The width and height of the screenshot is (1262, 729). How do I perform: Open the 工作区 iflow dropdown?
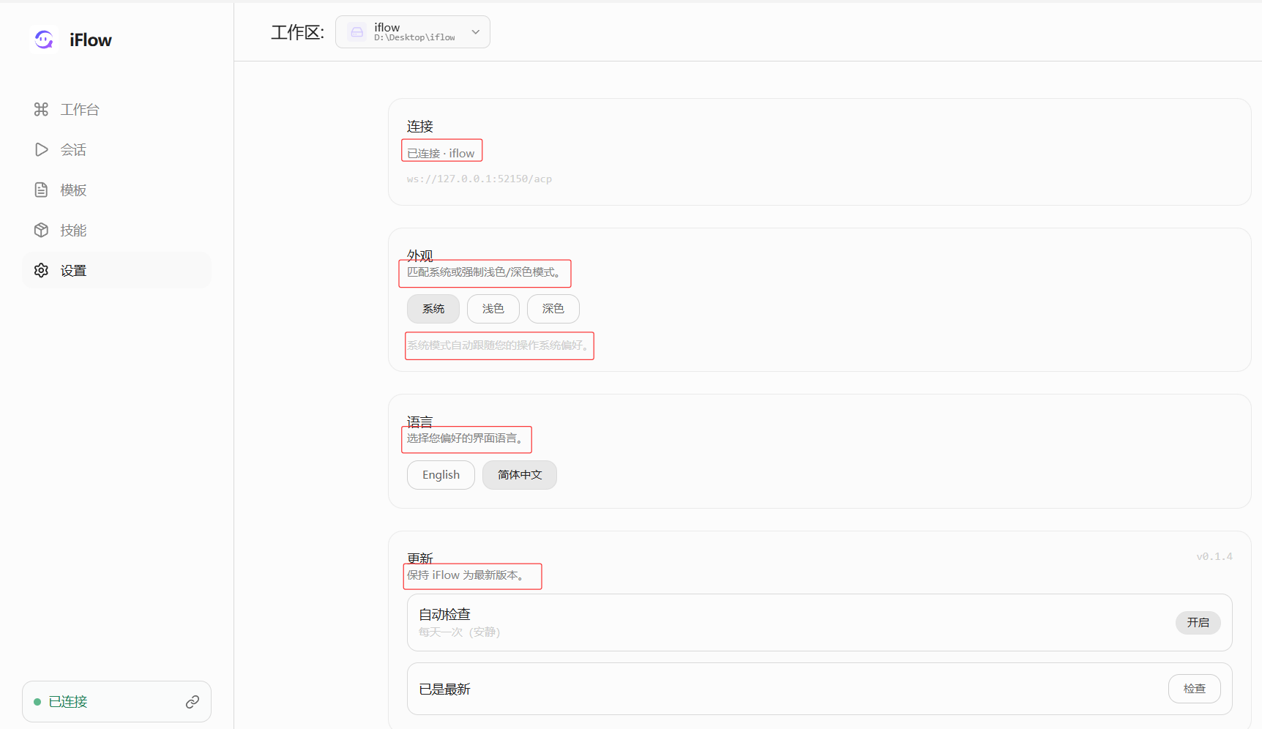point(414,32)
